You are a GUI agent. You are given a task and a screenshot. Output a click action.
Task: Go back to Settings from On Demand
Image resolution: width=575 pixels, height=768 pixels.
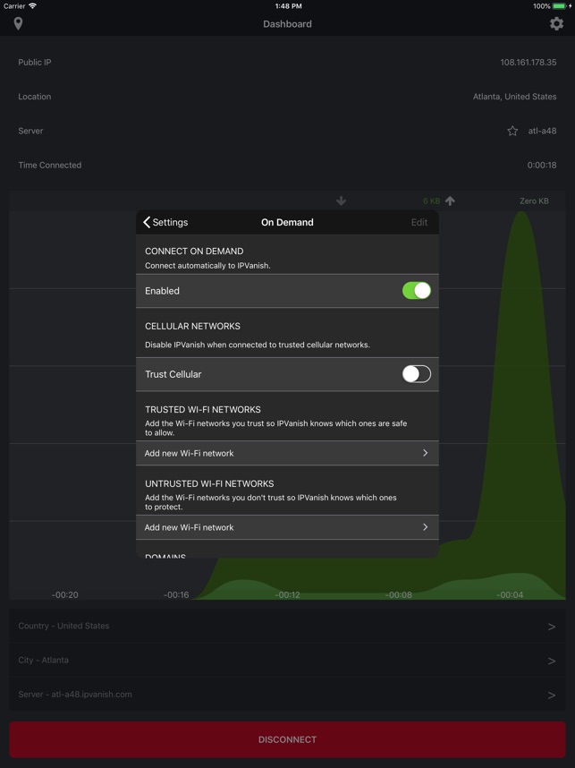click(x=165, y=222)
